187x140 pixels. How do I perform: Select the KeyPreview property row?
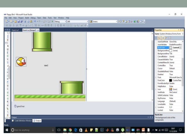click(169, 98)
